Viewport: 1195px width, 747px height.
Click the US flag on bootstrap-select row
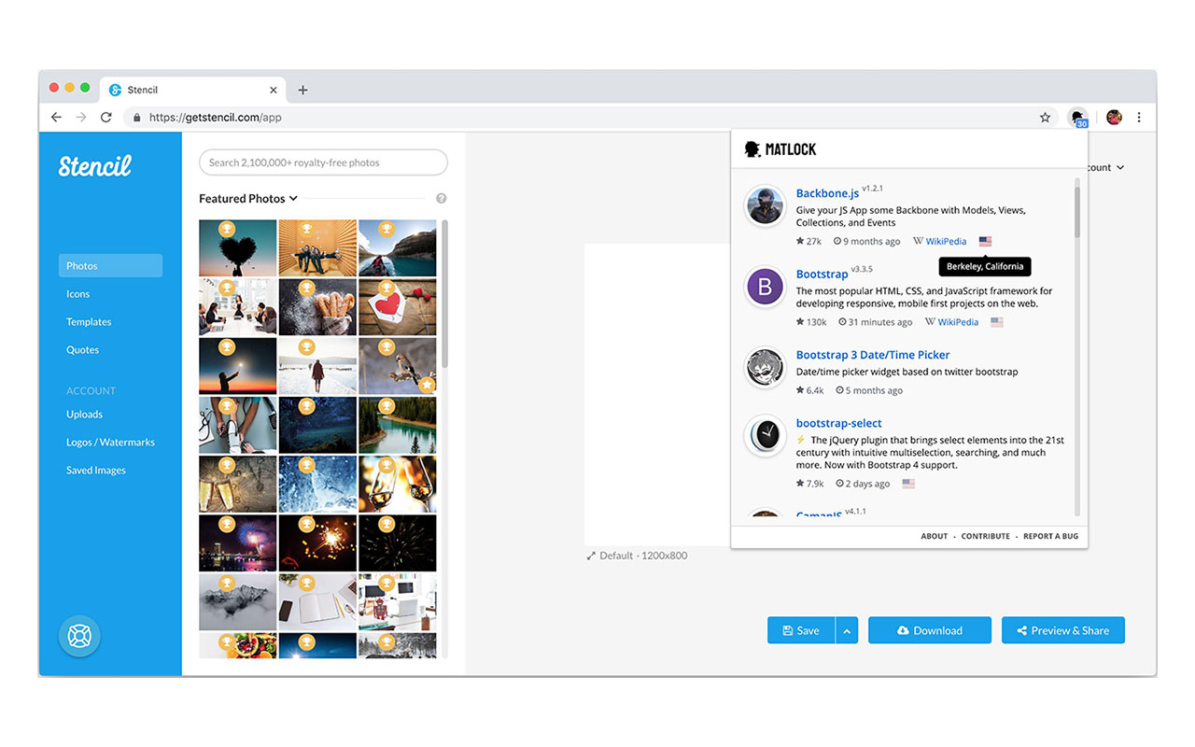[x=908, y=484]
